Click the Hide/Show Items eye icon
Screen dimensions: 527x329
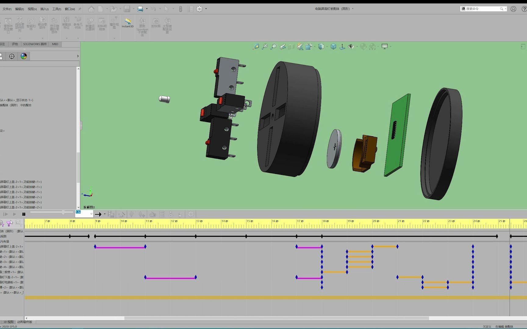(351, 46)
